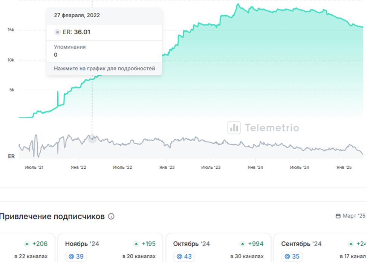This screenshot has width=367, height=262.
Task: Click the 15k y-axis label
Action: 11,30
